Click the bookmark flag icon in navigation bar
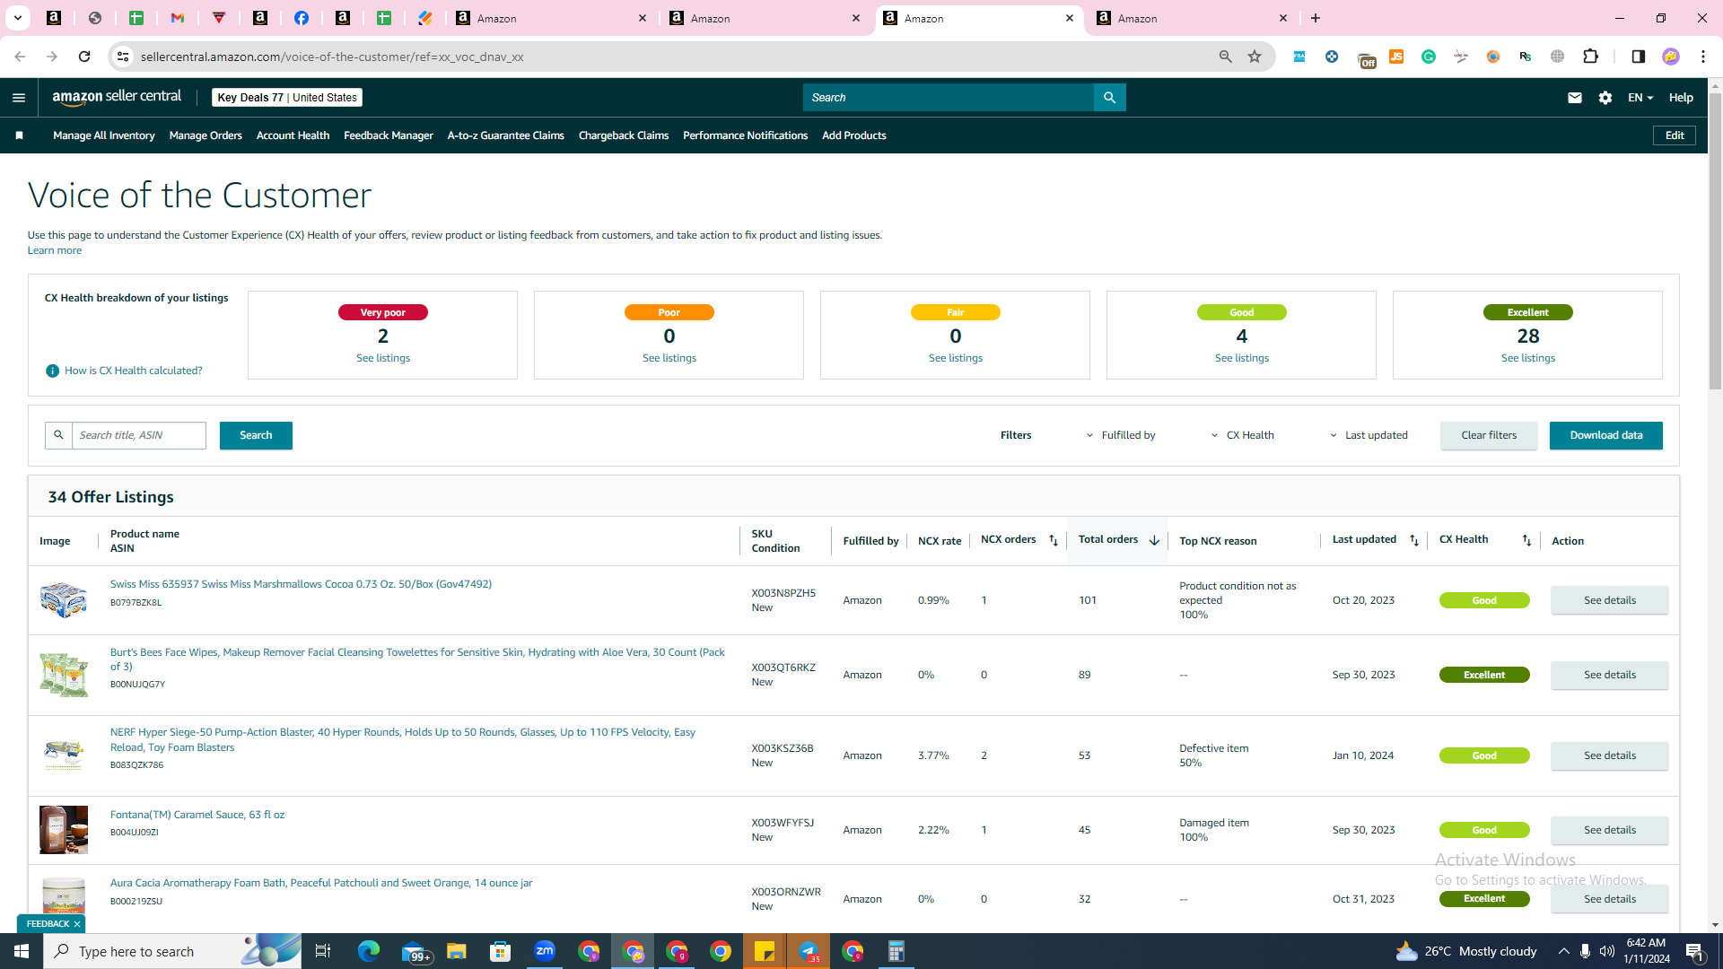 (19, 135)
